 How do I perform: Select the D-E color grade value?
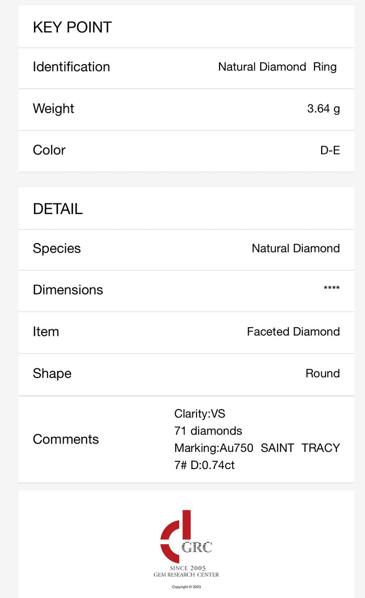[330, 150]
